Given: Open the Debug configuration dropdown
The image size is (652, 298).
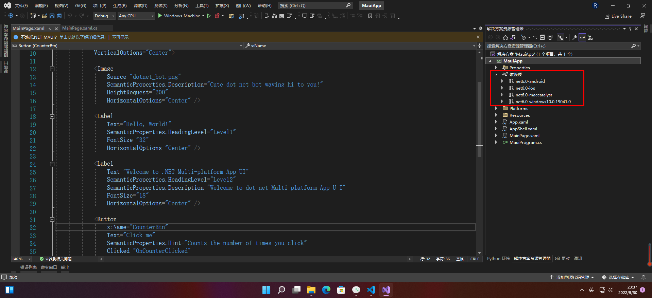Looking at the screenshot, I should point(104,16).
